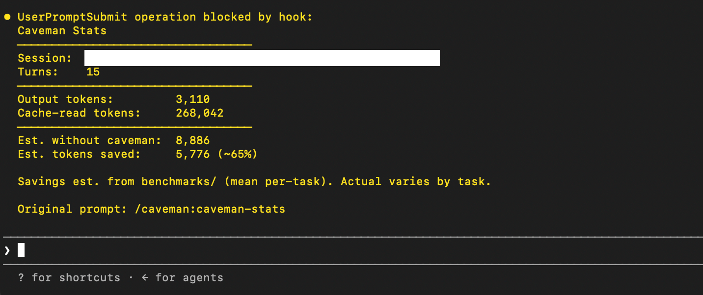Viewport: 703px width, 295px height.
Task: Click the Cache-read tokens value 268,042
Action: 200,113
